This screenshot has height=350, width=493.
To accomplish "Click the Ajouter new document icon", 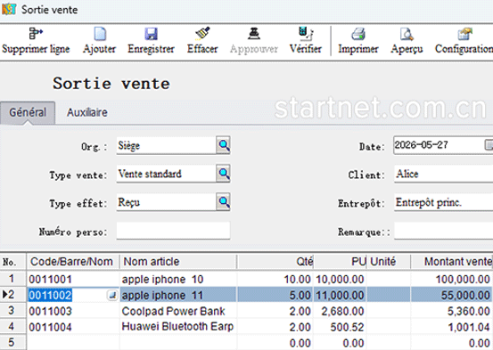I will point(100,34).
